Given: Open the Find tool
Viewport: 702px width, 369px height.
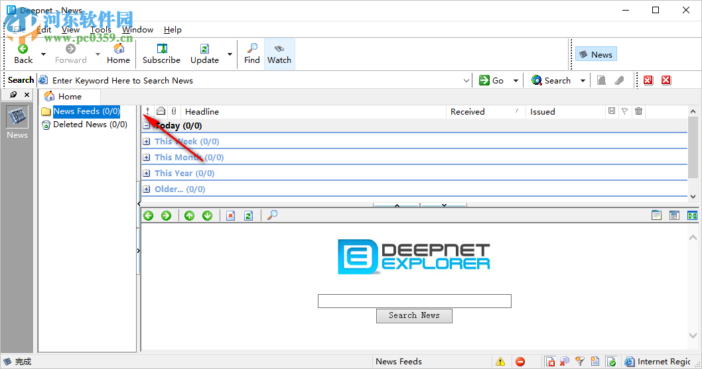Looking at the screenshot, I should pyautogui.click(x=252, y=54).
